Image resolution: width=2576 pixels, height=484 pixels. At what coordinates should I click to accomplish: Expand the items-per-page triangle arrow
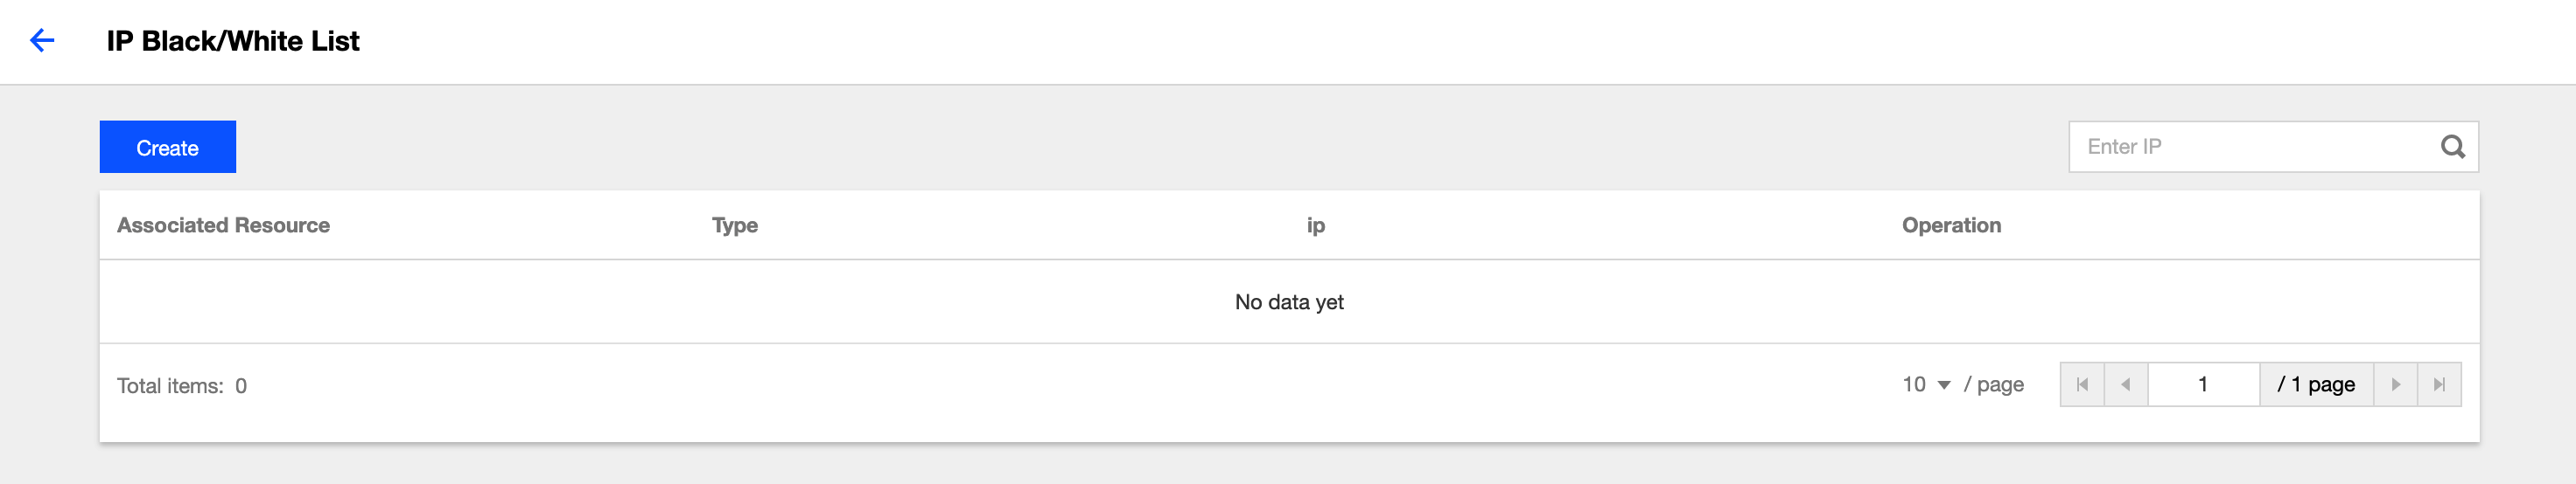tap(1944, 385)
